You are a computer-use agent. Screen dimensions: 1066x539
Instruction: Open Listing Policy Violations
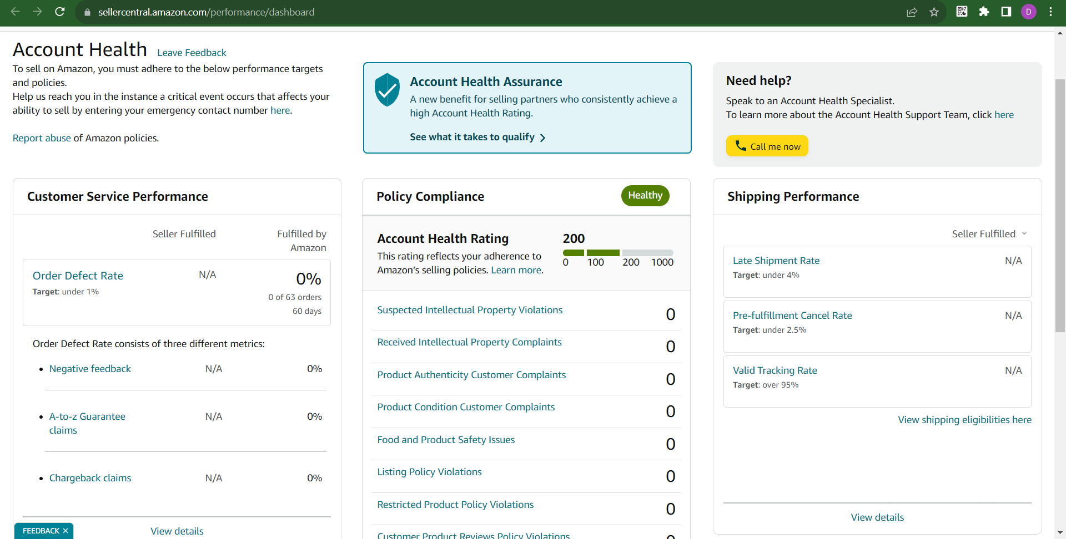pyautogui.click(x=429, y=472)
